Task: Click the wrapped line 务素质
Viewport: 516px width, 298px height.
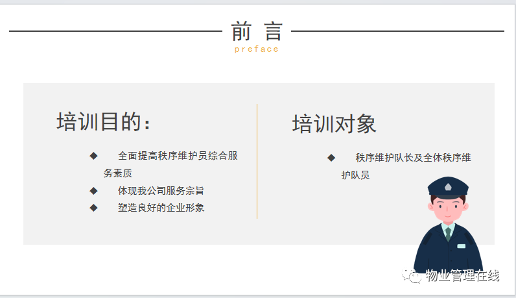Action: click(118, 173)
